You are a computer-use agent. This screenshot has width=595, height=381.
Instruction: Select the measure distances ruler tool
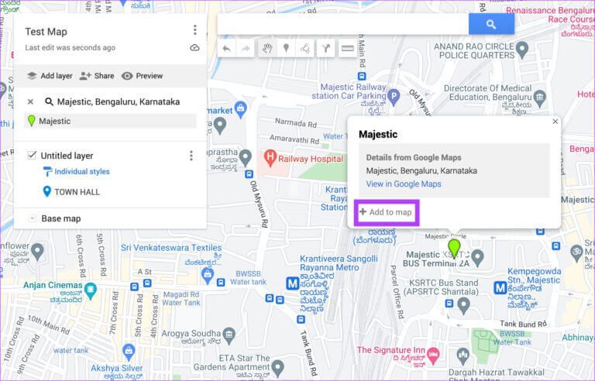[x=348, y=49]
